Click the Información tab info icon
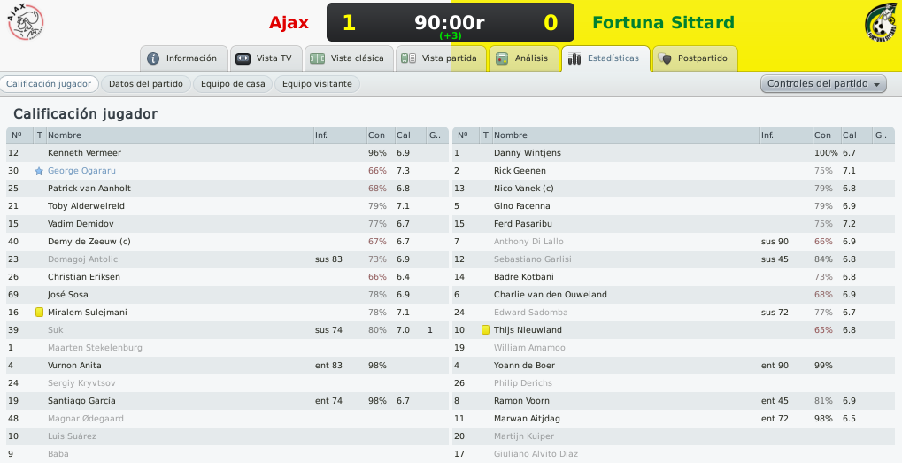The width and height of the screenshot is (902, 463). [x=153, y=58]
